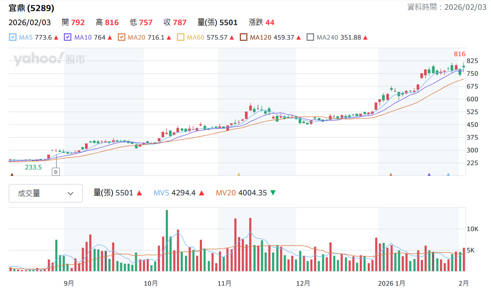Click the 816 high price label on chart
This screenshot has width=491, height=295.
tap(460, 54)
